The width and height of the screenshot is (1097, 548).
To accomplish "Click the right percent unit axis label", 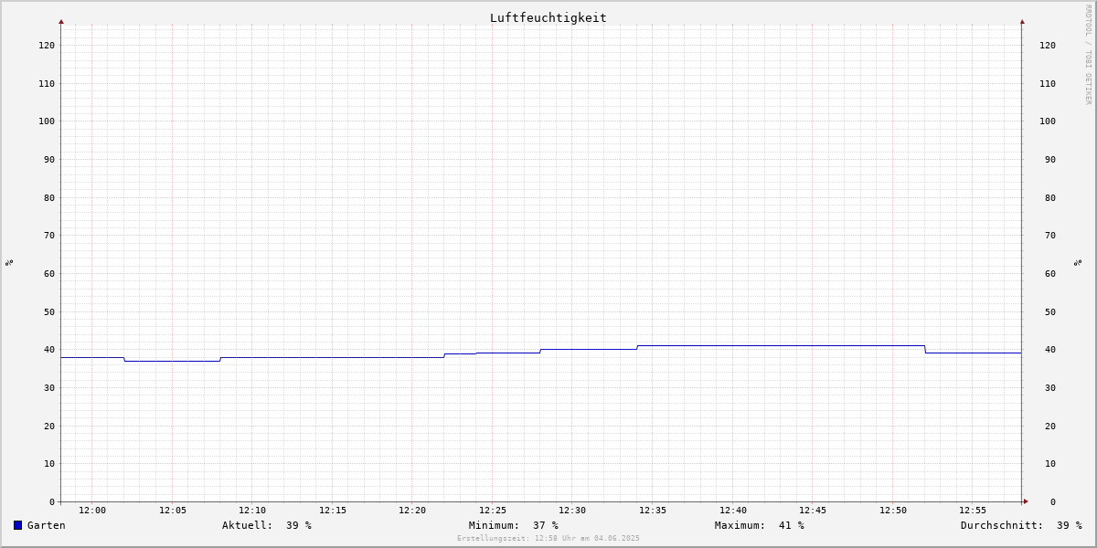I will [1078, 262].
